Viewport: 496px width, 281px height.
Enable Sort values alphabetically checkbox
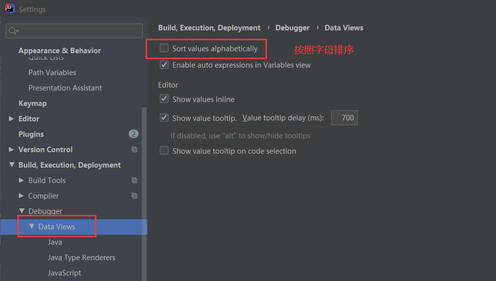164,48
